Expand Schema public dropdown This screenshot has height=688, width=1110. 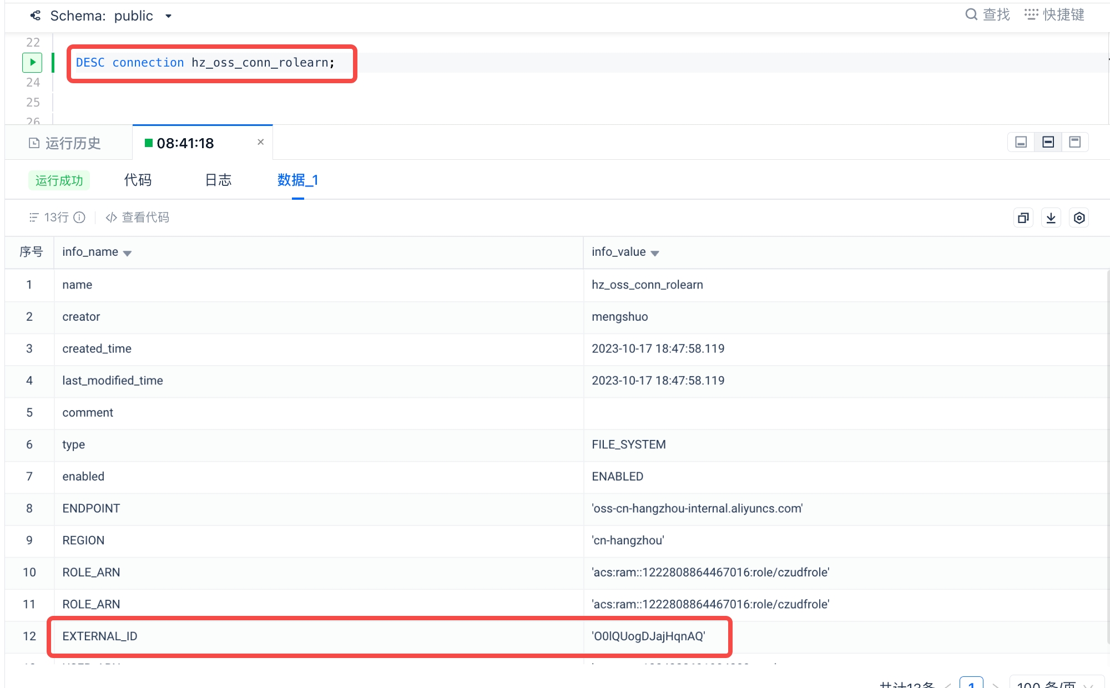pyautogui.click(x=168, y=16)
